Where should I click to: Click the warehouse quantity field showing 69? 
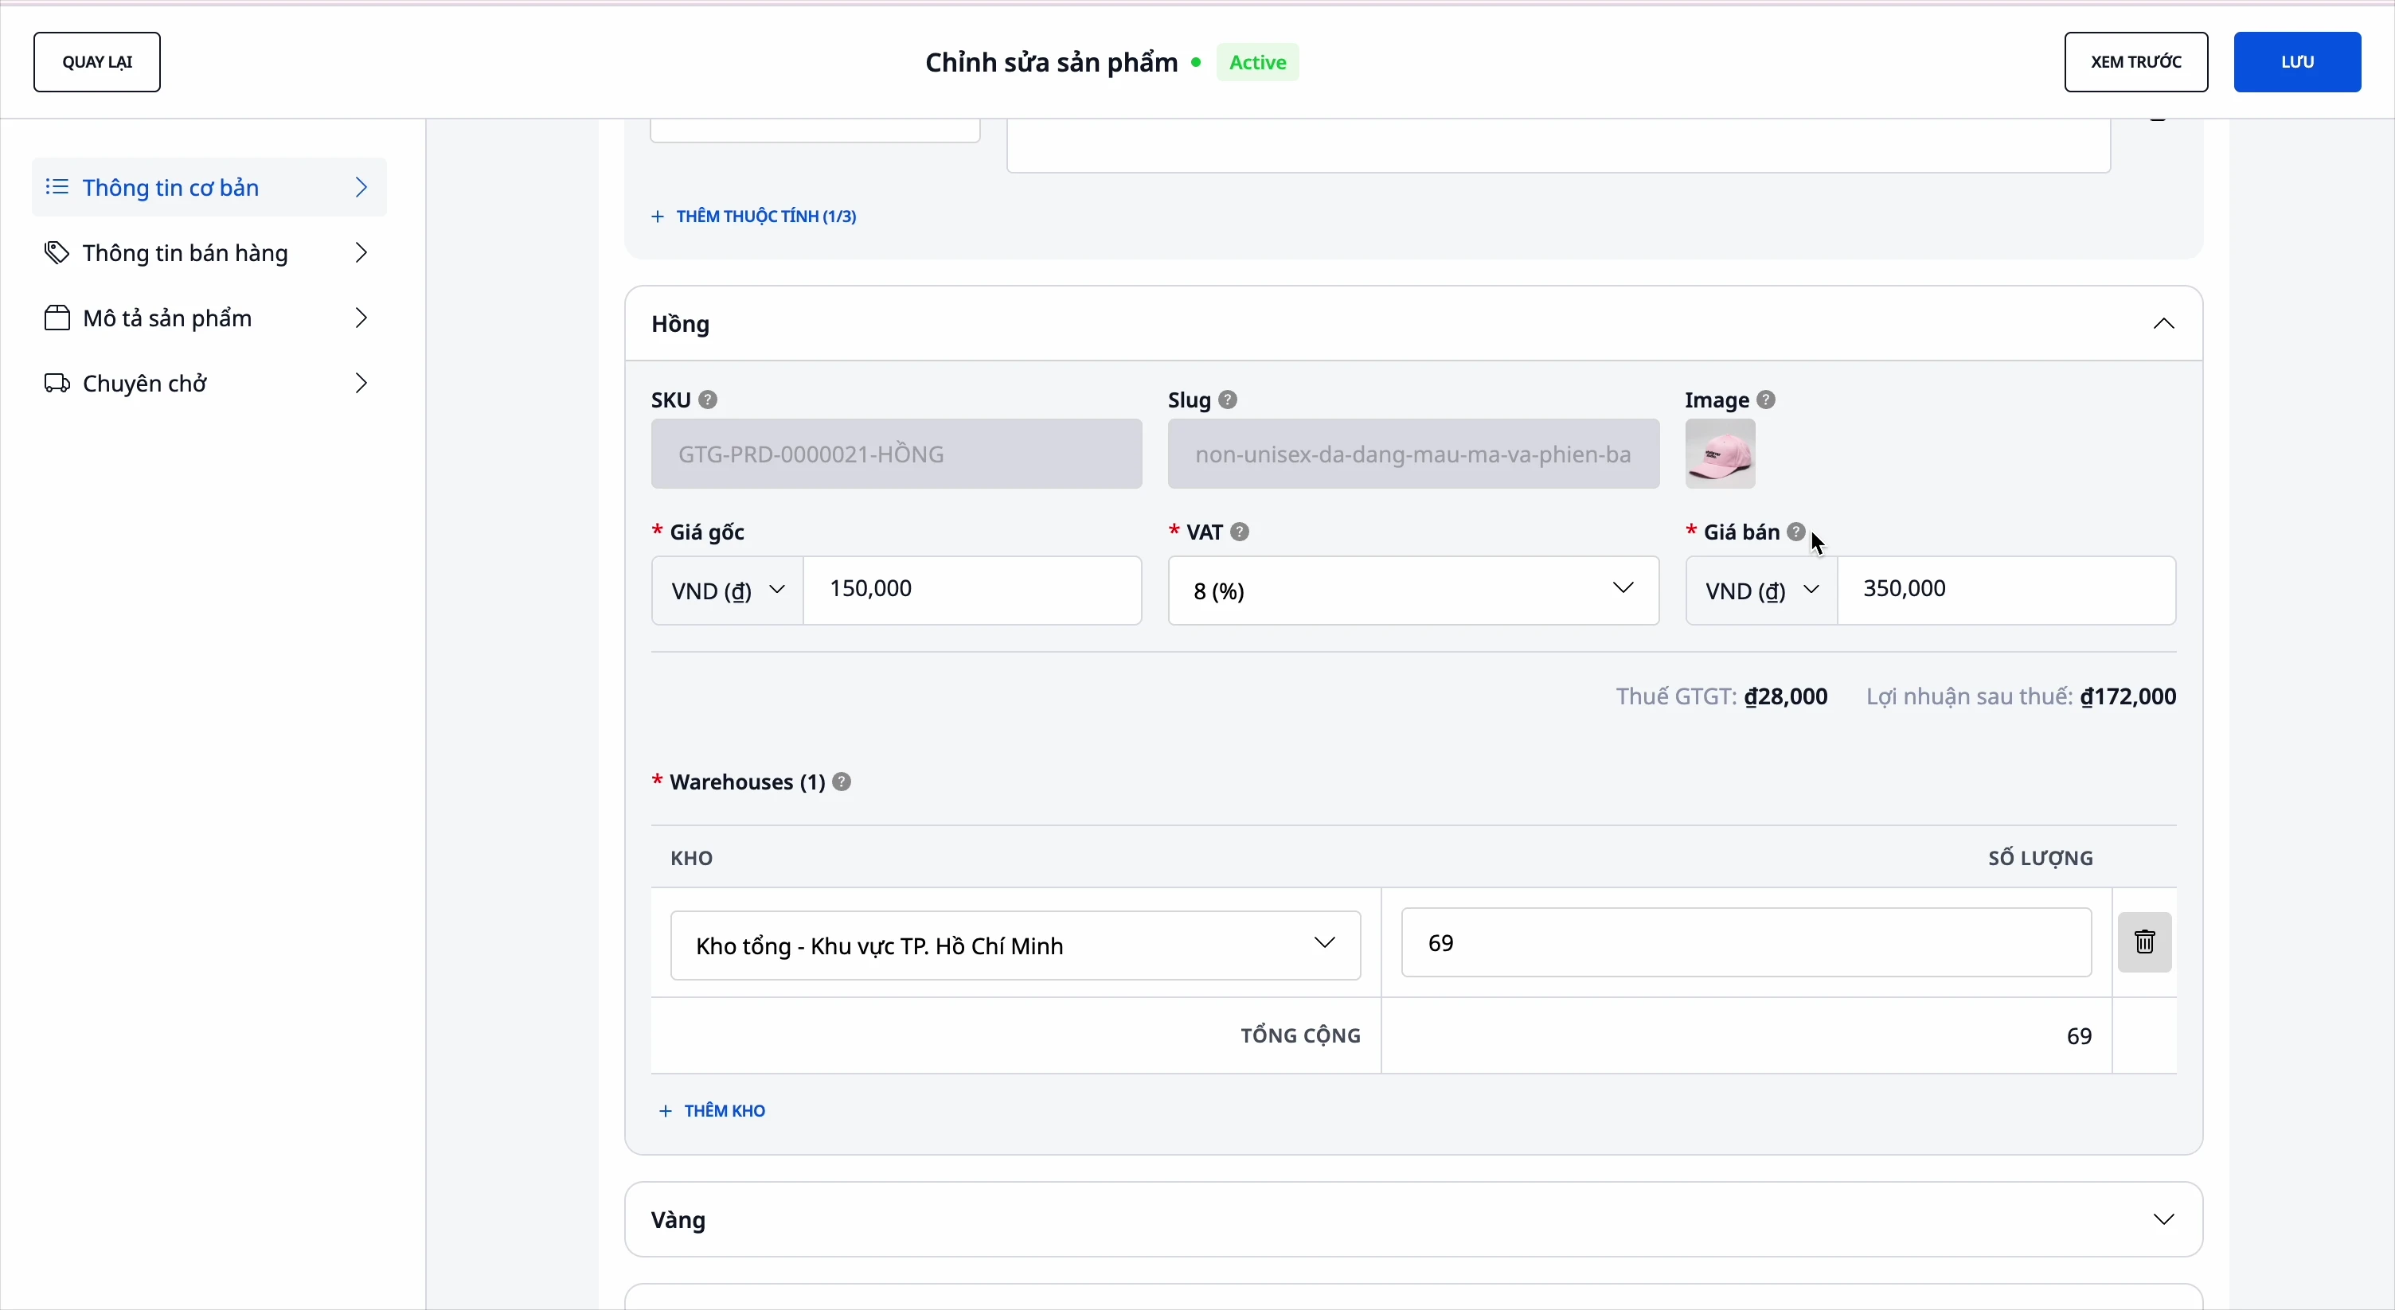click(1745, 944)
